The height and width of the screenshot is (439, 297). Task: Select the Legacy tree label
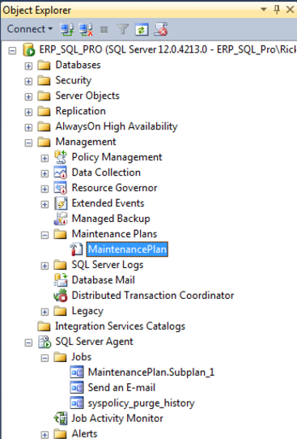[87, 311]
